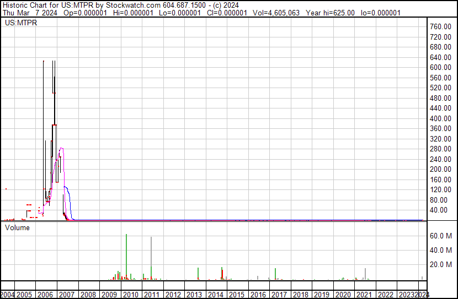Click the 760.00 price axis label
Viewport: 458px width, 299px height.
point(440,26)
